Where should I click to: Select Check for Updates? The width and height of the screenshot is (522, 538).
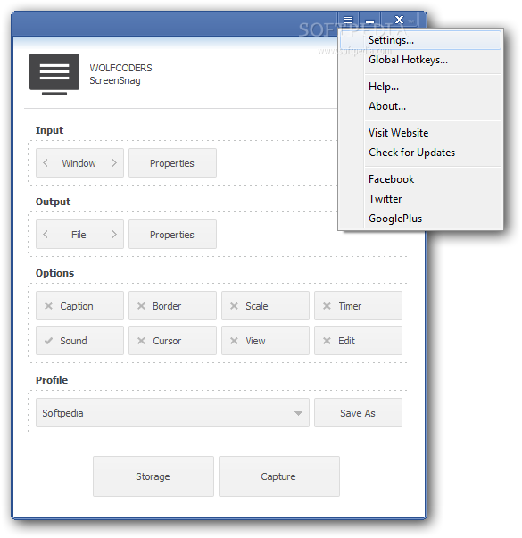tap(420, 153)
